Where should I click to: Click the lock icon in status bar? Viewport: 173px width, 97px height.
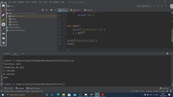point(167,91)
